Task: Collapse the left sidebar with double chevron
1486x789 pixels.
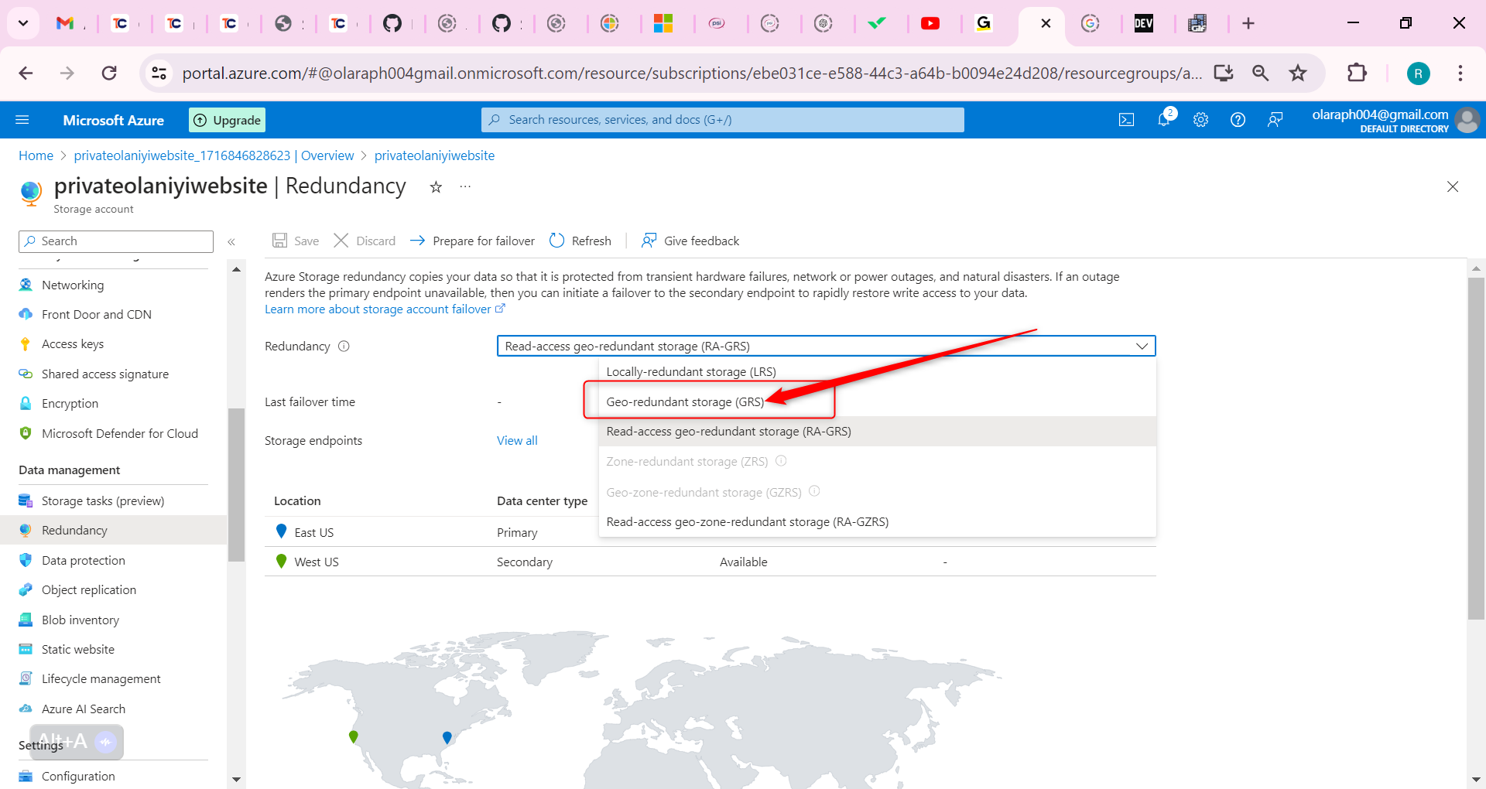Action: (x=231, y=241)
